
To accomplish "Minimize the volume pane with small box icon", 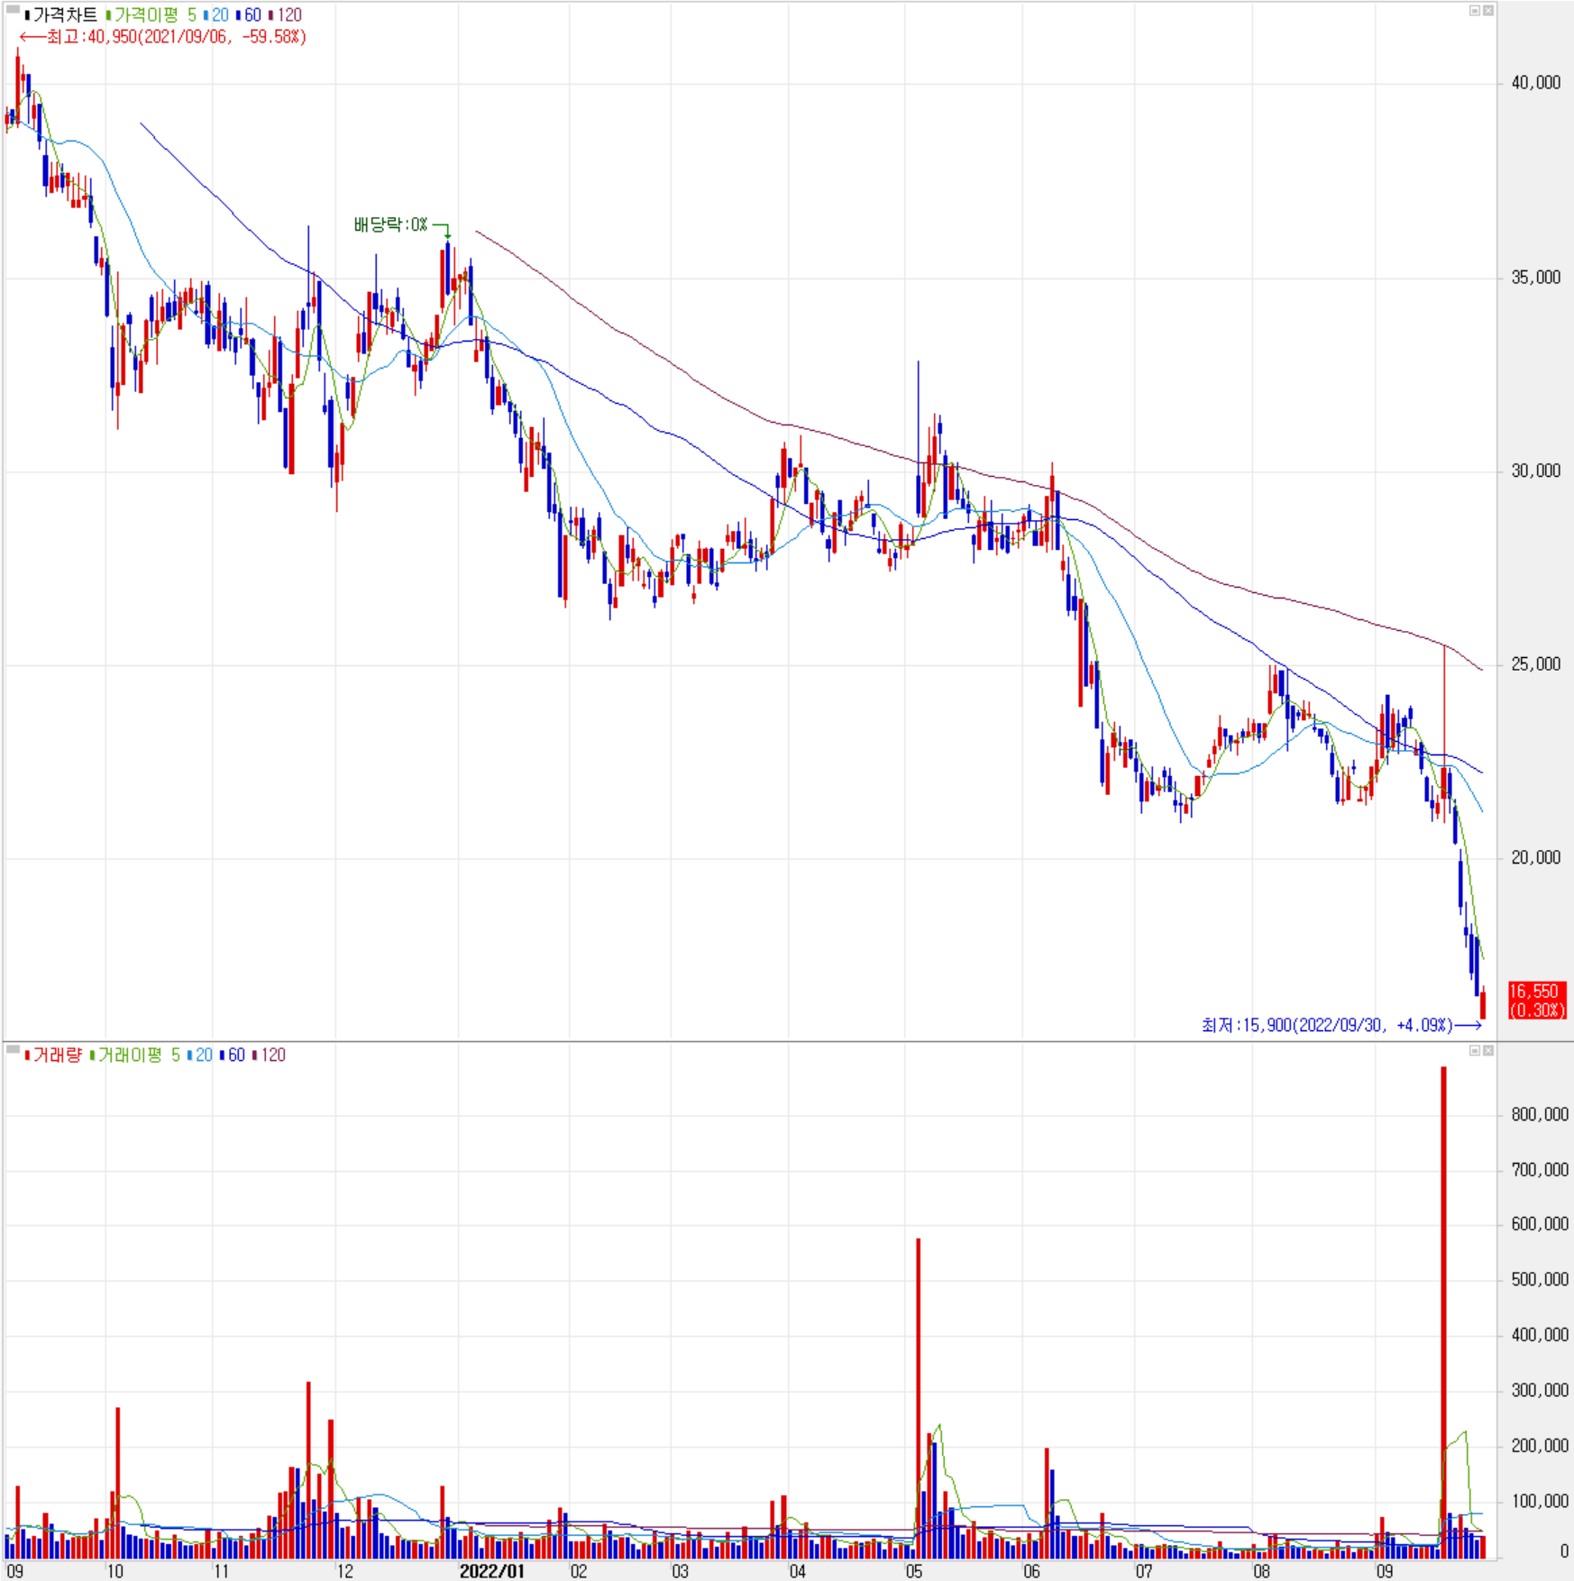I will pos(1475,1050).
